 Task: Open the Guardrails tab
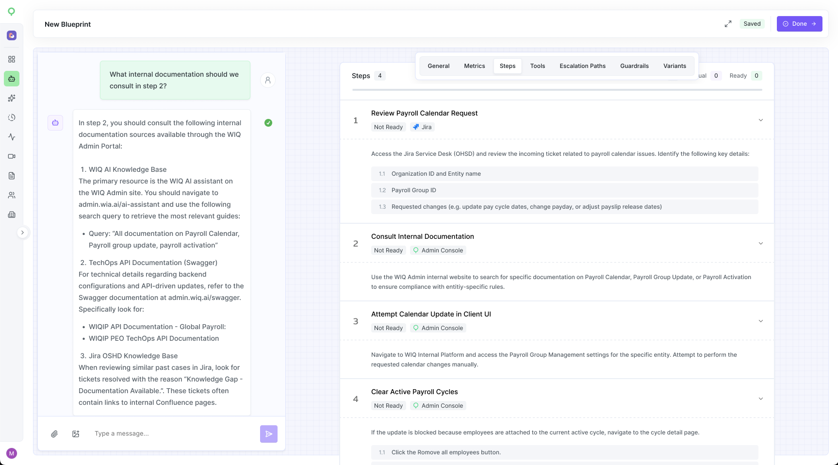635,66
